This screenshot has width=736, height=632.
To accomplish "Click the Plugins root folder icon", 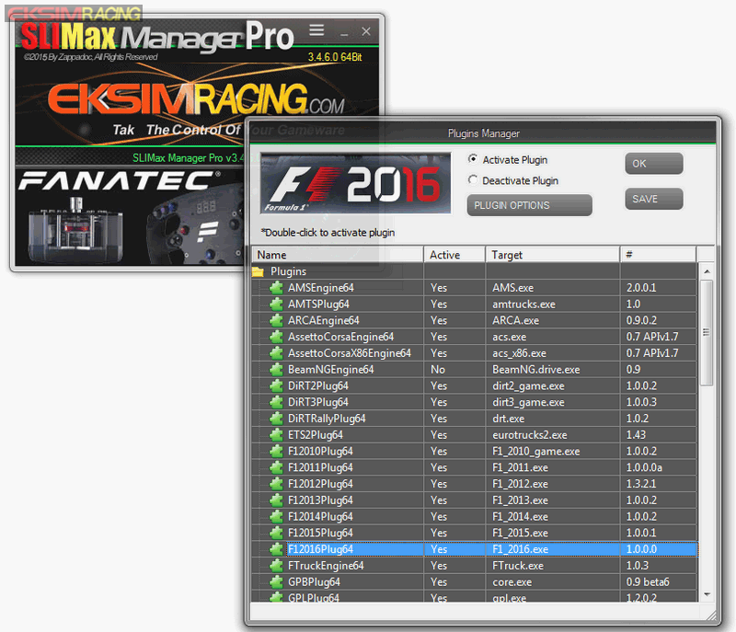I will click(x=258, y=271).
